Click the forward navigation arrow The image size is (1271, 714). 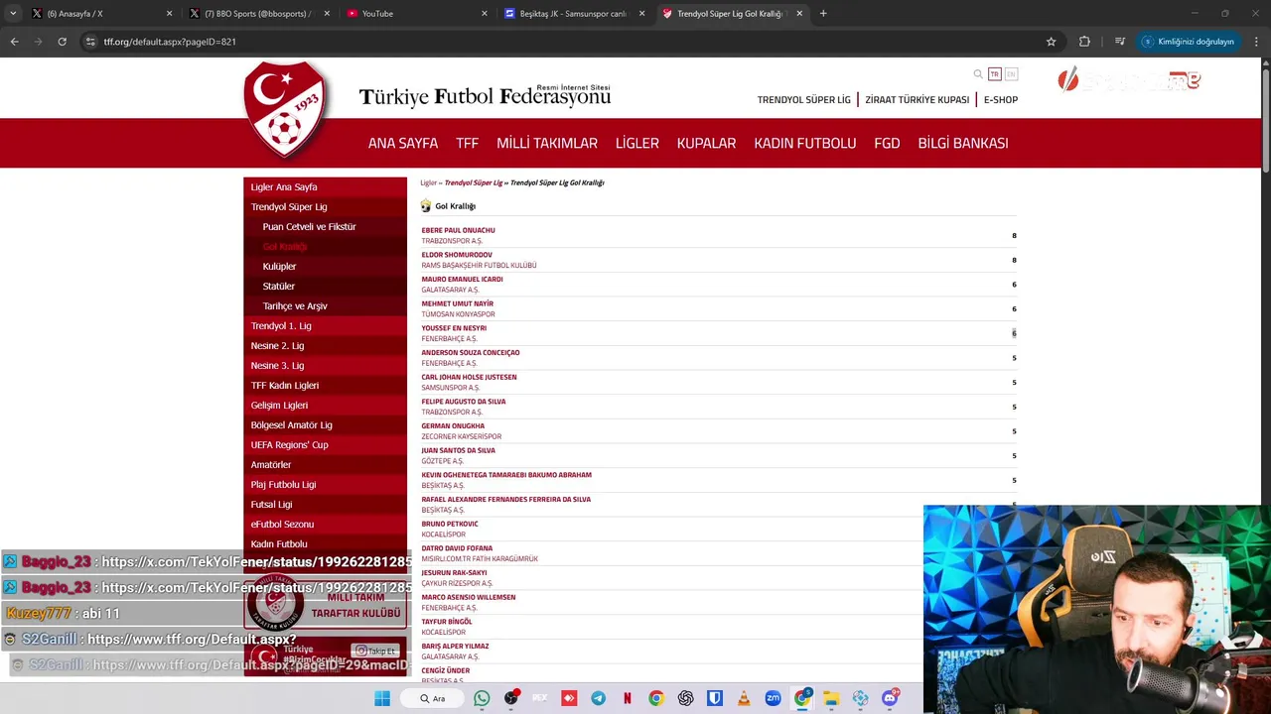pos(38,42)
